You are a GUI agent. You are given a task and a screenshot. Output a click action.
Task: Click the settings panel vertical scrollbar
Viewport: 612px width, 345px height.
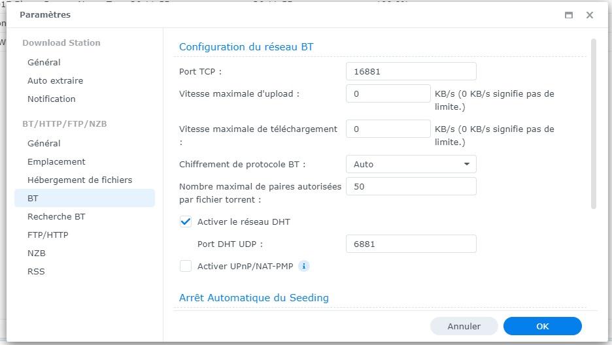594,124
